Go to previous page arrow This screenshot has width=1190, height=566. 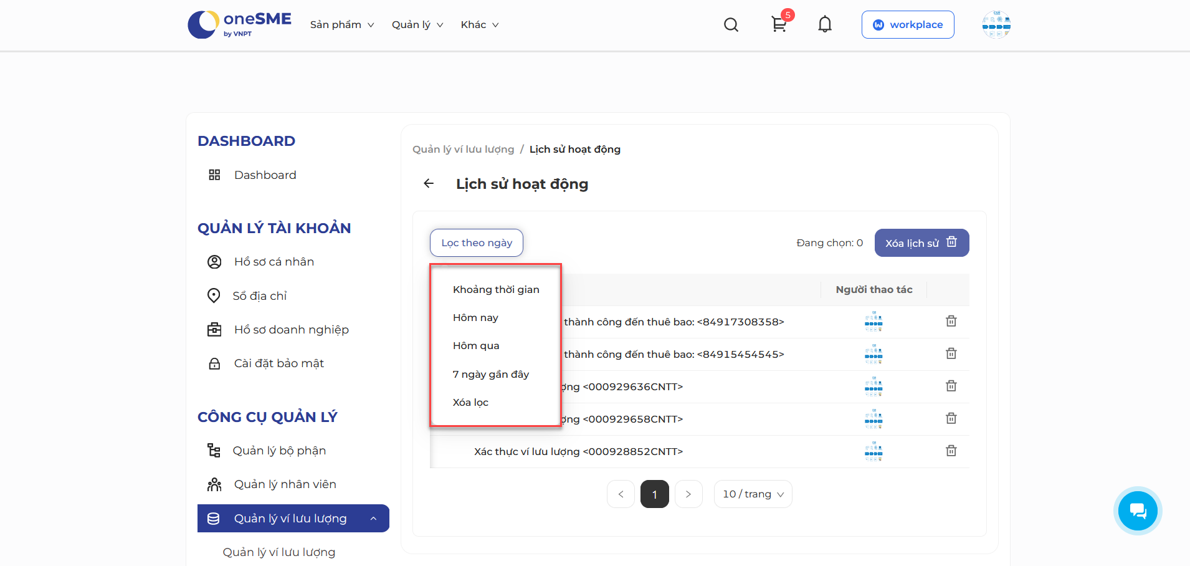(x=621, y=494)
